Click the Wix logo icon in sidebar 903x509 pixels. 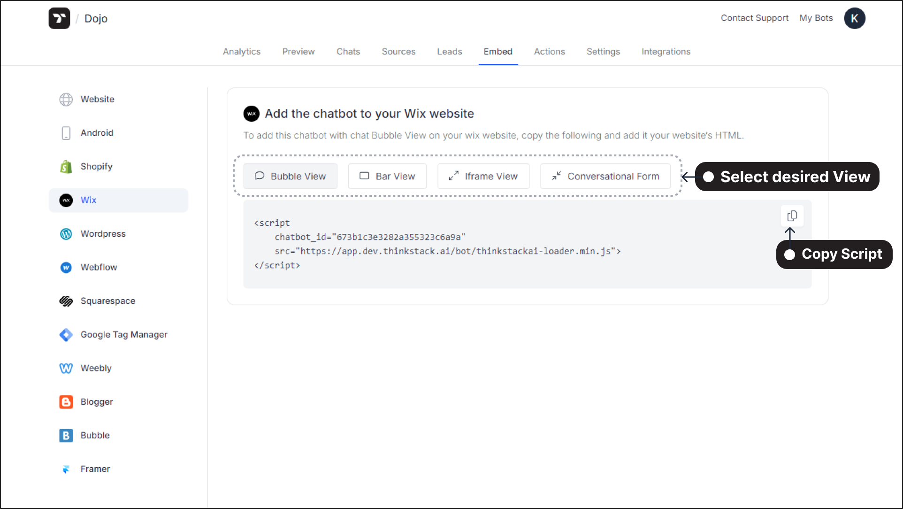[66, 201]
